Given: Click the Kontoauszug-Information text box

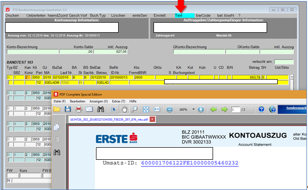Looking at the screenshot, I should pyautogui.click(x=62, y=27).
